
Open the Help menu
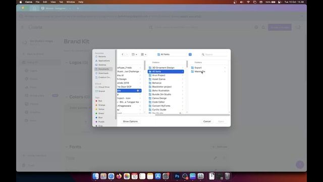coord(81,2)
